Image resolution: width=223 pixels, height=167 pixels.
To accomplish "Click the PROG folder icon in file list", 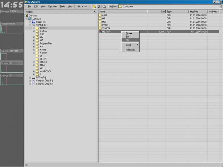I will (100, 25).
